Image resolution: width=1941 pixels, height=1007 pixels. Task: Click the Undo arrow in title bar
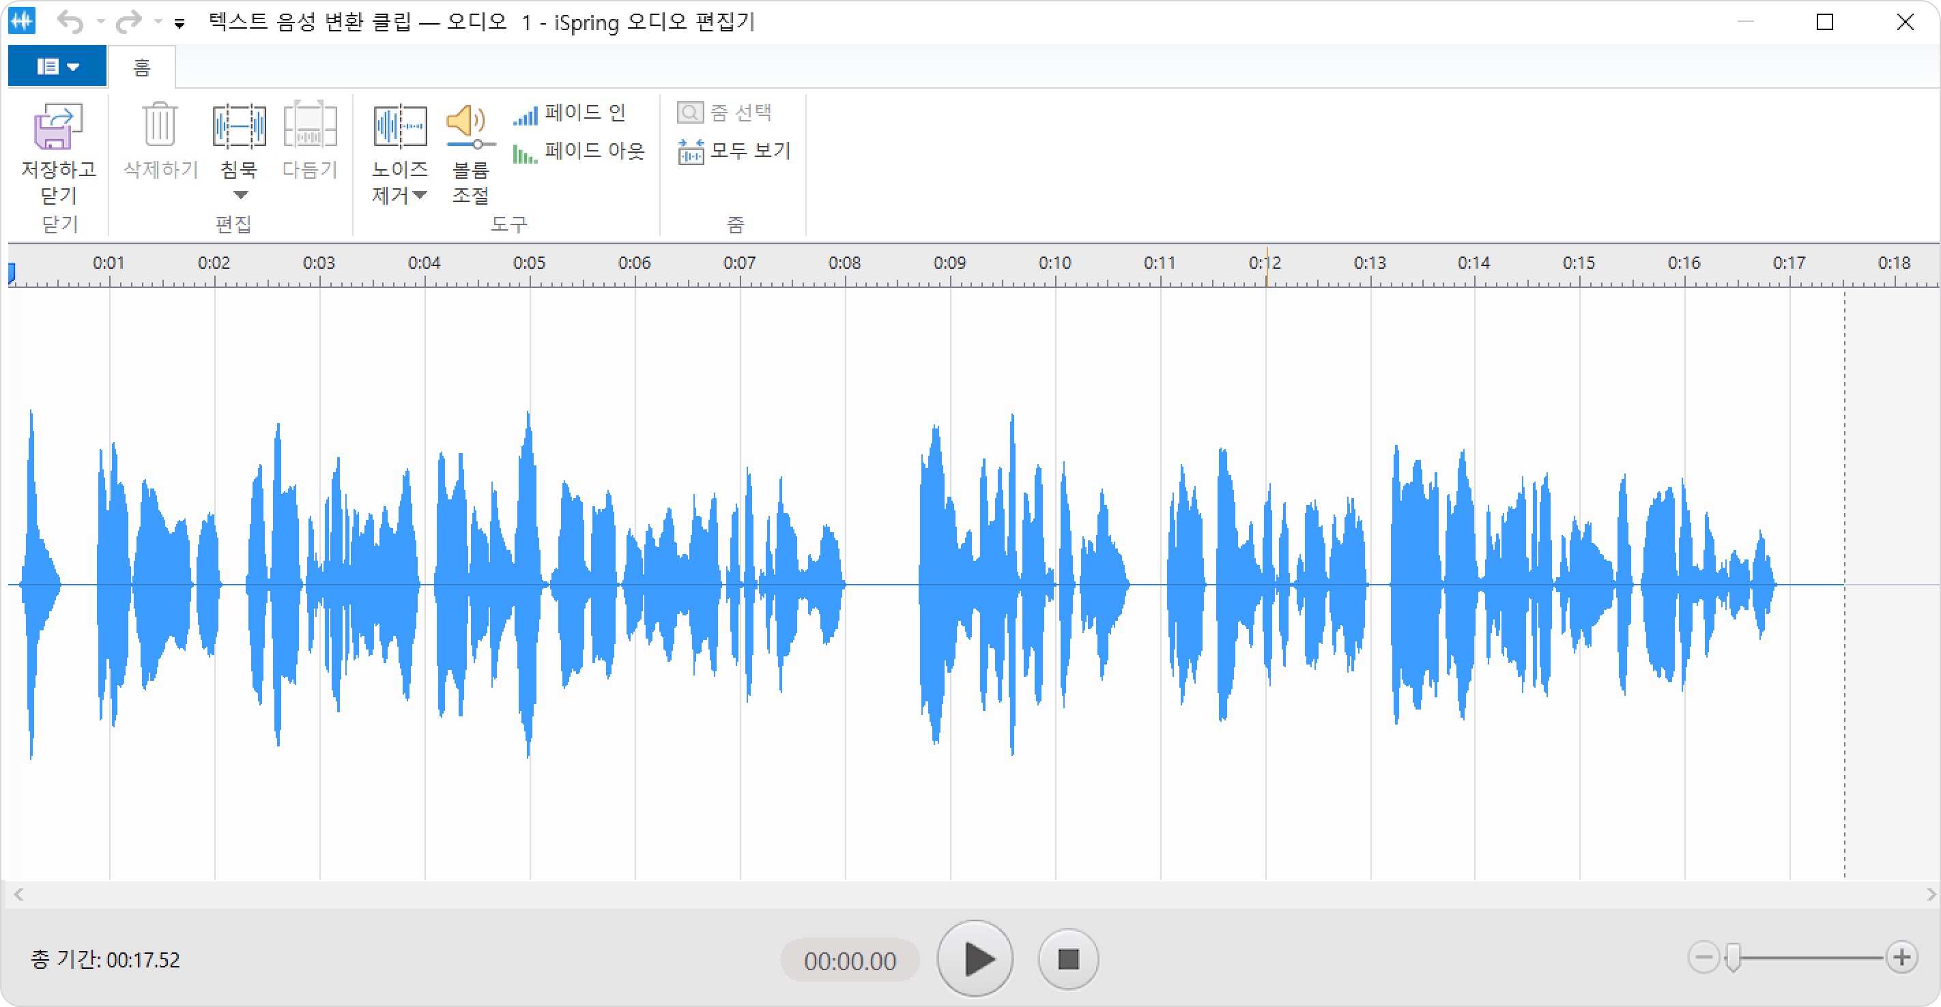click(x=71, y=22)
